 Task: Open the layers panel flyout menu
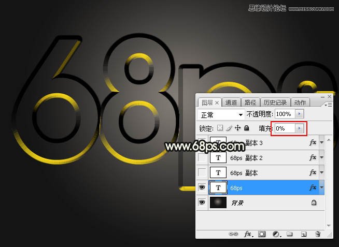point(328,105)
